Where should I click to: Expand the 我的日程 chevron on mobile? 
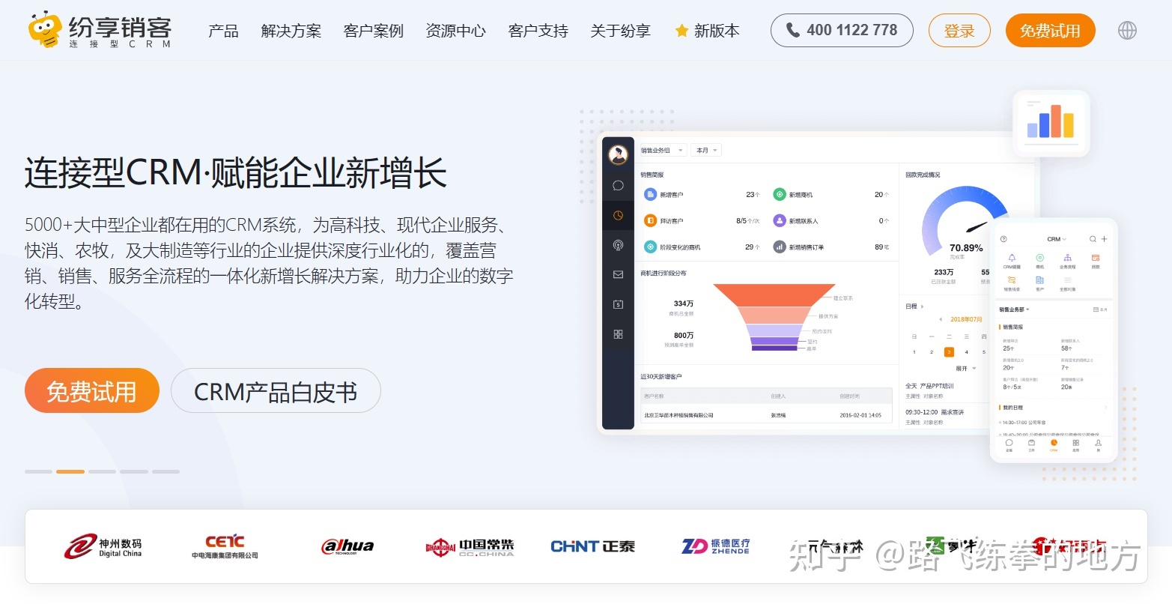(1106, 408)
